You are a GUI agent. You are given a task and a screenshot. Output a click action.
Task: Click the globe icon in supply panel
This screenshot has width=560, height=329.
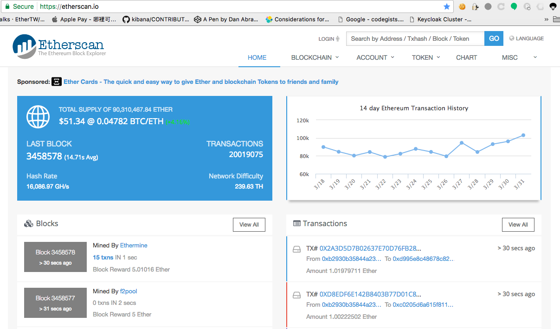click(x=38, y=117)
